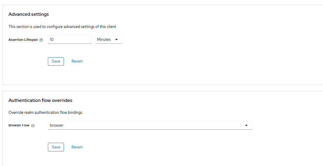
Task: Click the caret arrow beside Minutes
Action: coord(116,40)
